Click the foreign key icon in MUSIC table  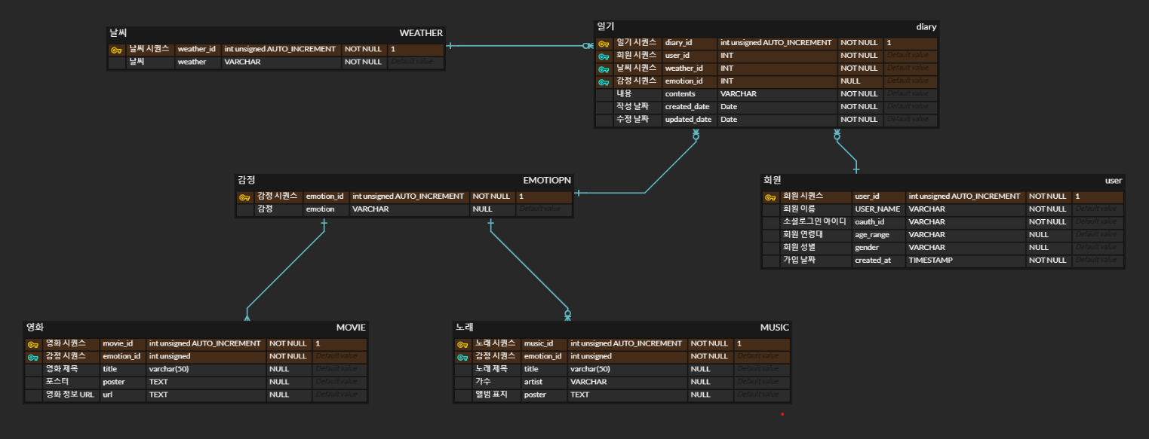[462, 357]
